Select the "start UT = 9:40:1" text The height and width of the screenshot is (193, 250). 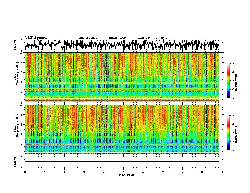tap(152, 38)
